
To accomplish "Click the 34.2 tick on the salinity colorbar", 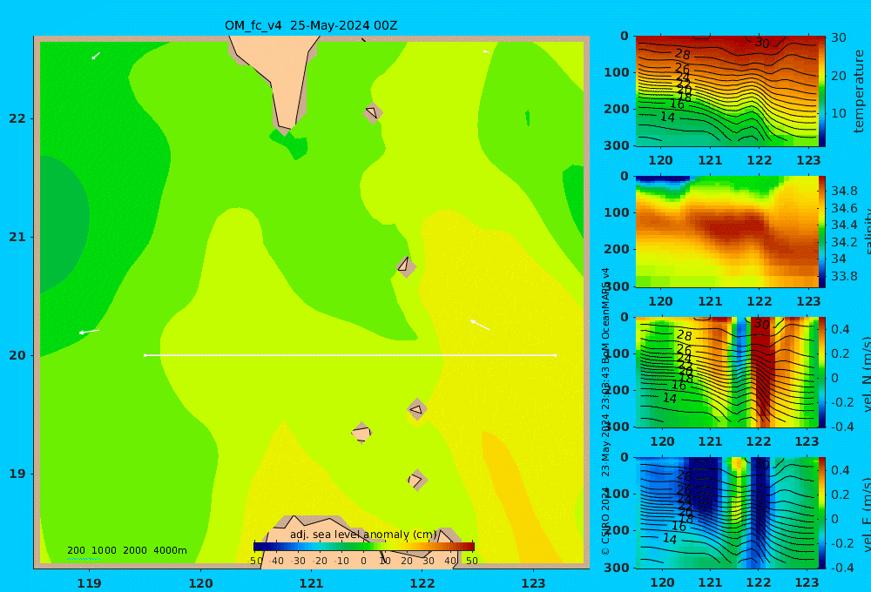I will [844, 242].
